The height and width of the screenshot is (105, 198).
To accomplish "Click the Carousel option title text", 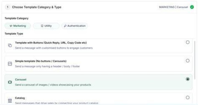I will [x=21, y=80].
